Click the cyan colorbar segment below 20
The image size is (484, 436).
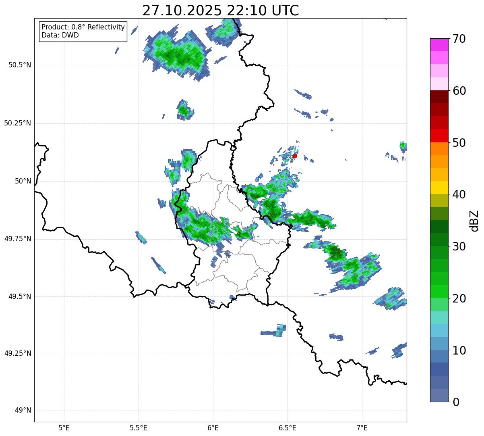[x=439, y=317]
